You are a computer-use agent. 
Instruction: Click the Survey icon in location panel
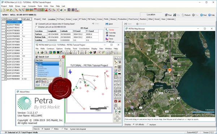[107, 30]
